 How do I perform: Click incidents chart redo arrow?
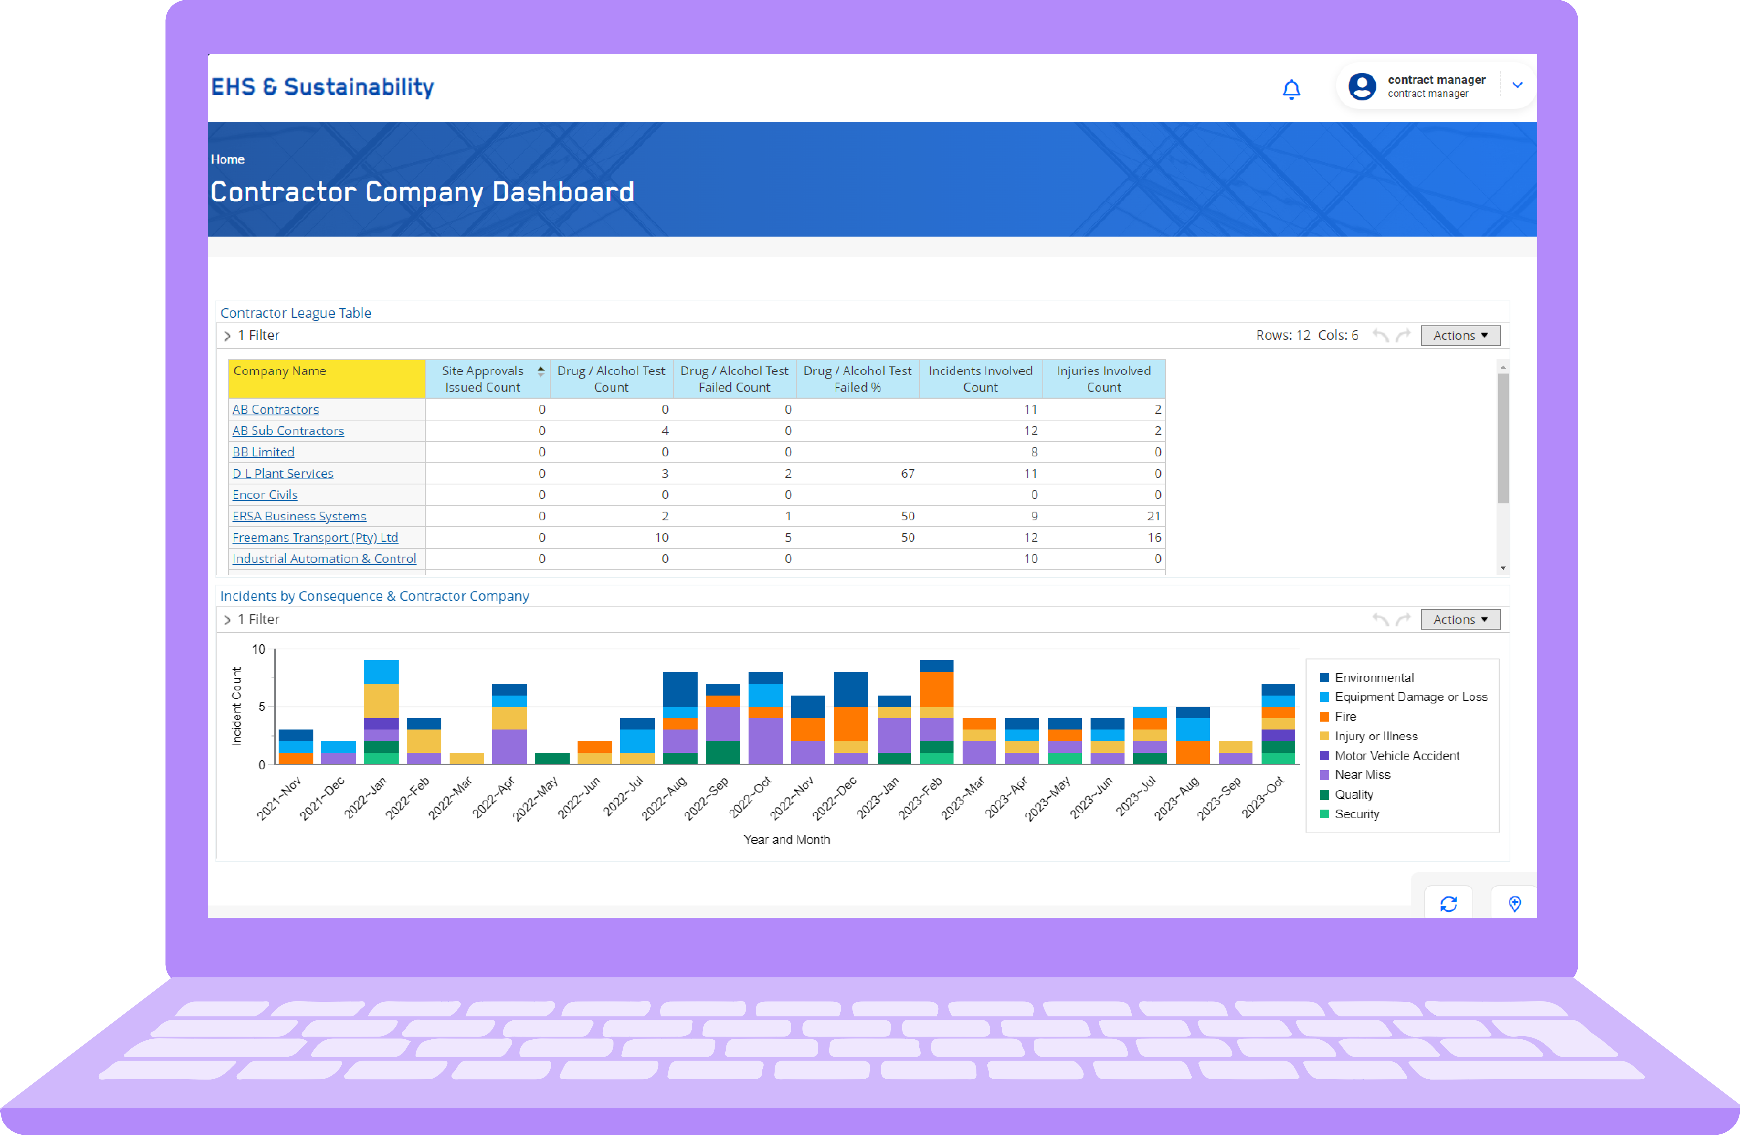pos(1403,620)
